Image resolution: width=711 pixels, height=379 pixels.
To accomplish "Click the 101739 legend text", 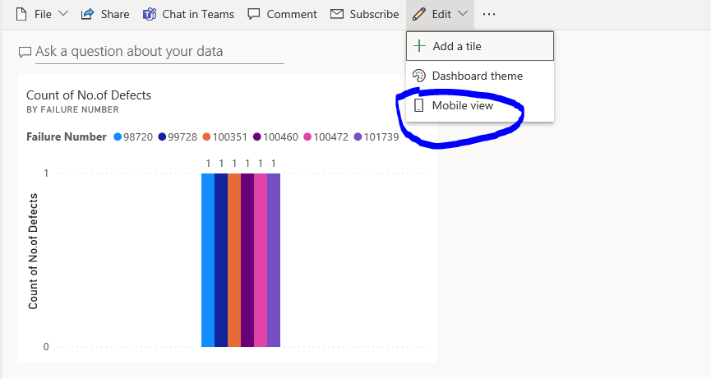I will pyautogui.click(x=381, y=137).
